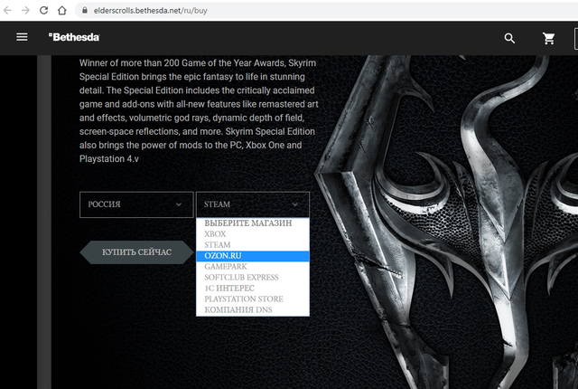Image resolution: width=578 pixels, height=389 pixels.
Task: Click the browser back arrow
Action: (8, 10)
